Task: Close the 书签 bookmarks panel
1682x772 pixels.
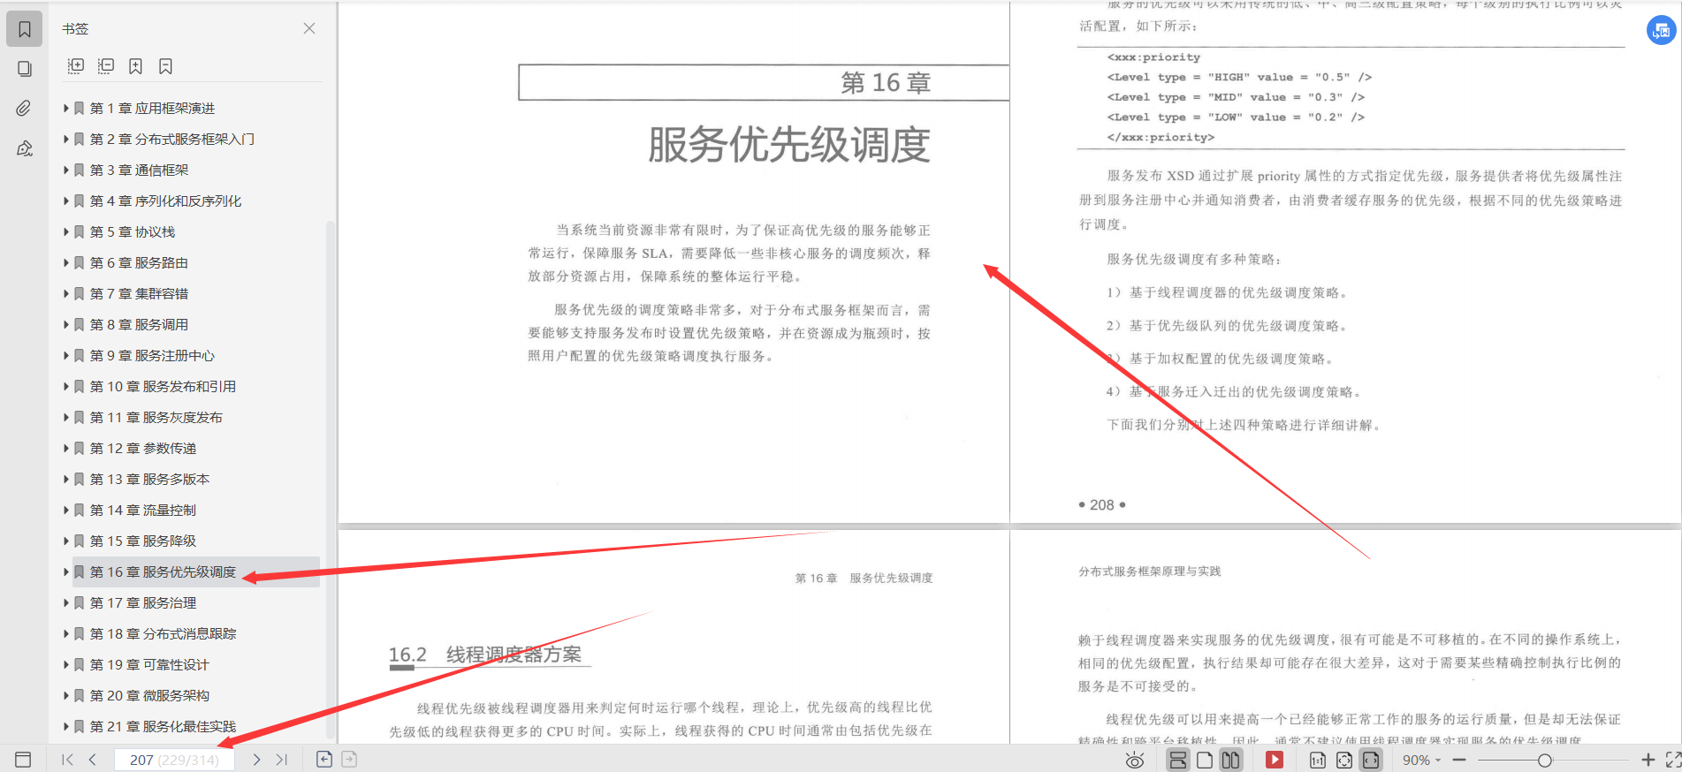Action: coord(309,28)
